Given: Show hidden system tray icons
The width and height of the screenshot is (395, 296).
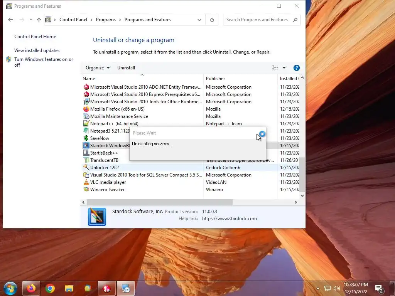Looking at the screenshot, I should coord(318,288).
